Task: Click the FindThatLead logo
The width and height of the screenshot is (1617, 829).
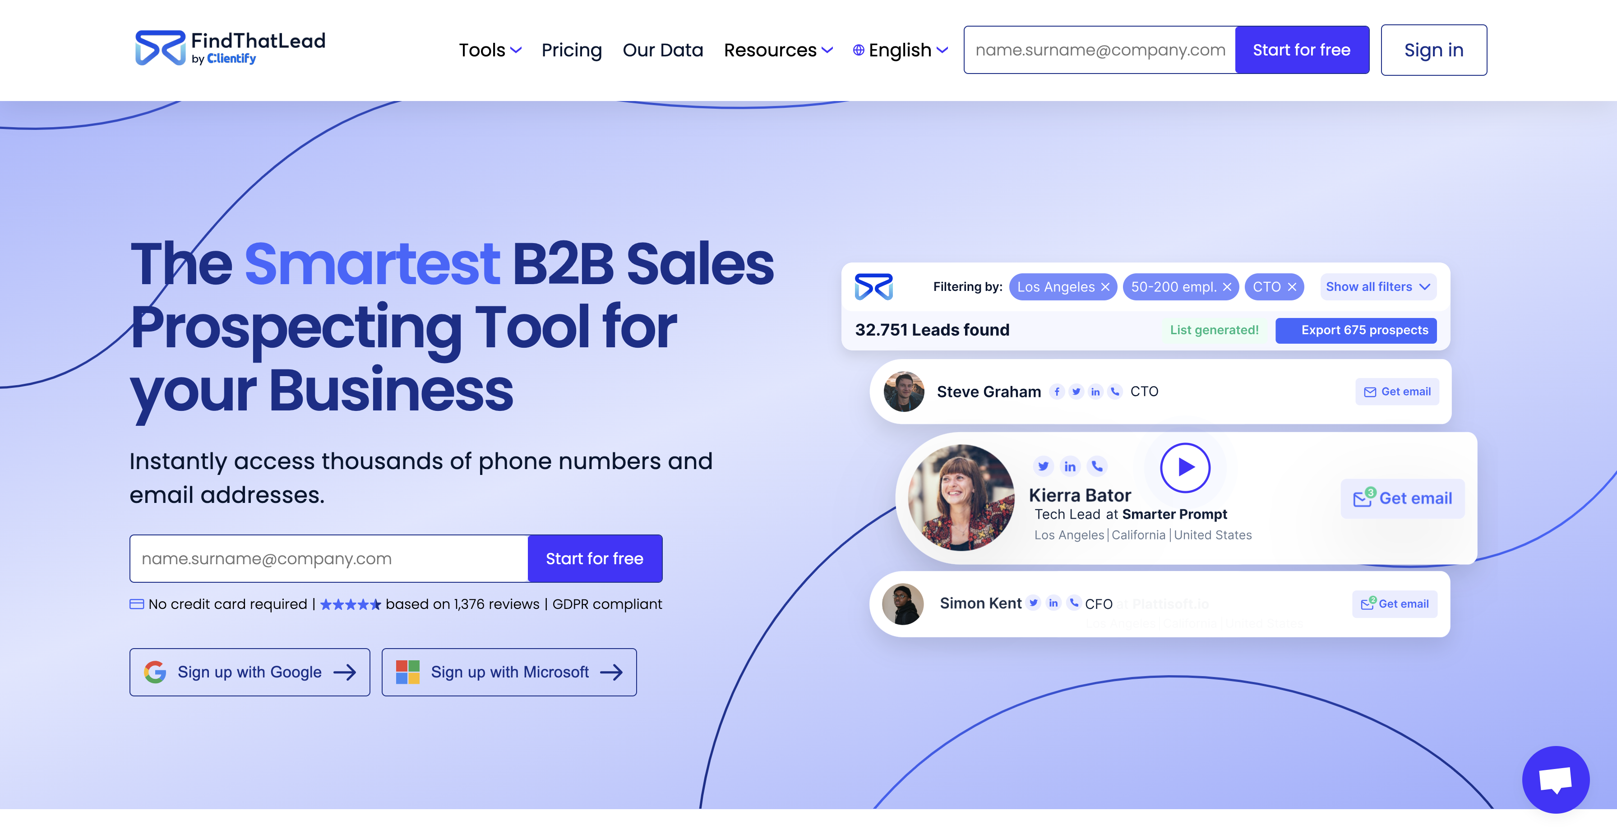Action: [x=230, y=48]
